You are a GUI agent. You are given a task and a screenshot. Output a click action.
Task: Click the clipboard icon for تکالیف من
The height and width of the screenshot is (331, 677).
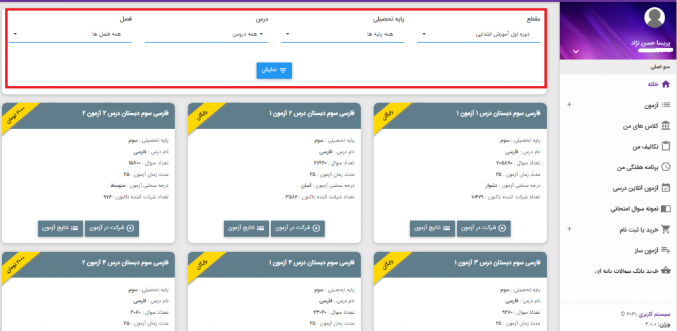[666, 147]
